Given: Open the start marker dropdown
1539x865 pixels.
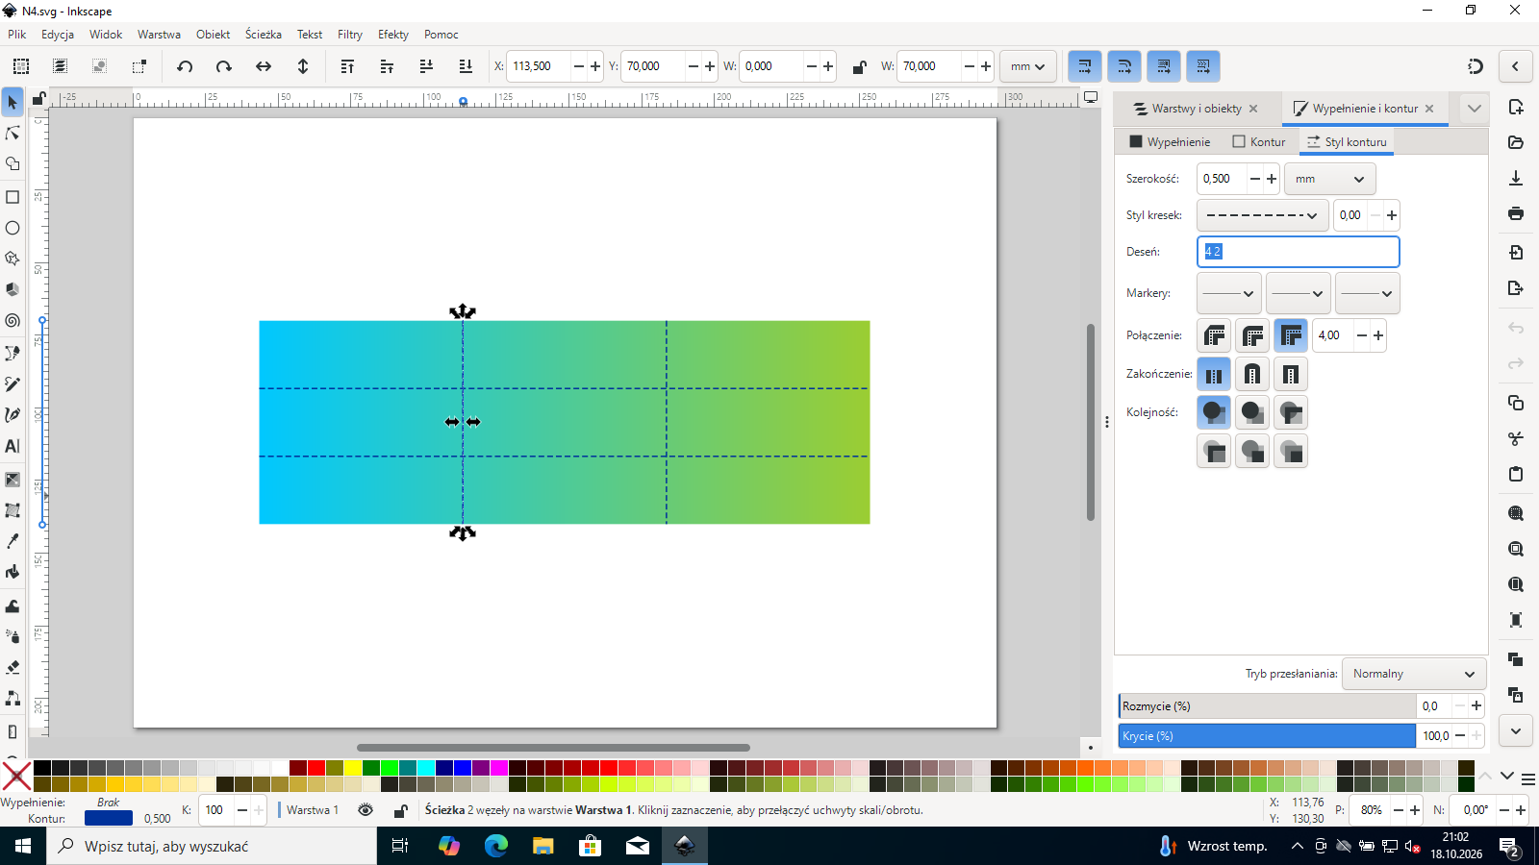Looking at the screenshot, I should 1228,293.
